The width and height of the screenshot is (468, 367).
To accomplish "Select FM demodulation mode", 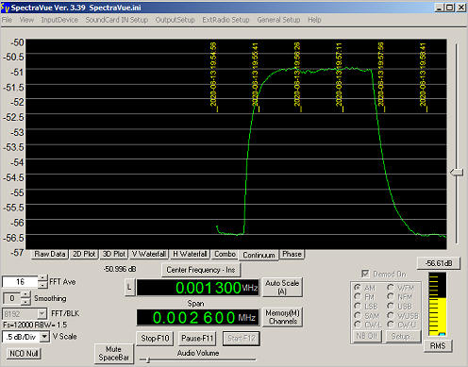I will [x=358, y=296].
